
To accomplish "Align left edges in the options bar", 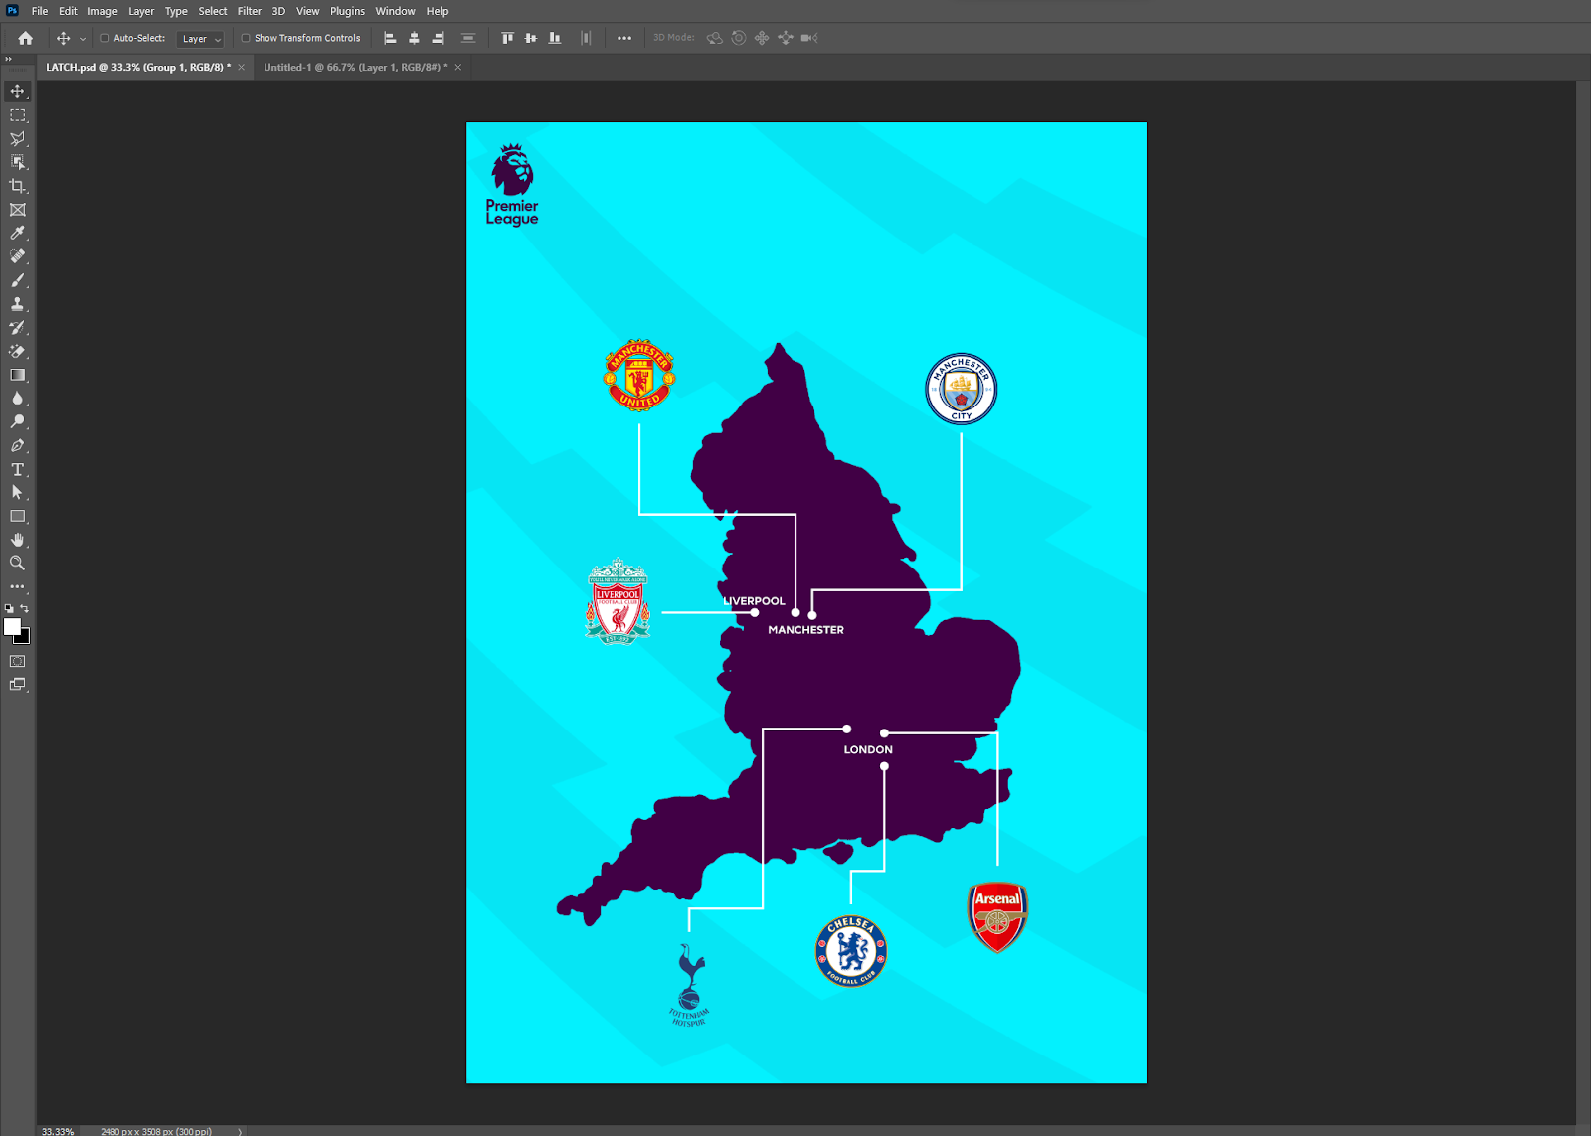I will tap(390, 38).
